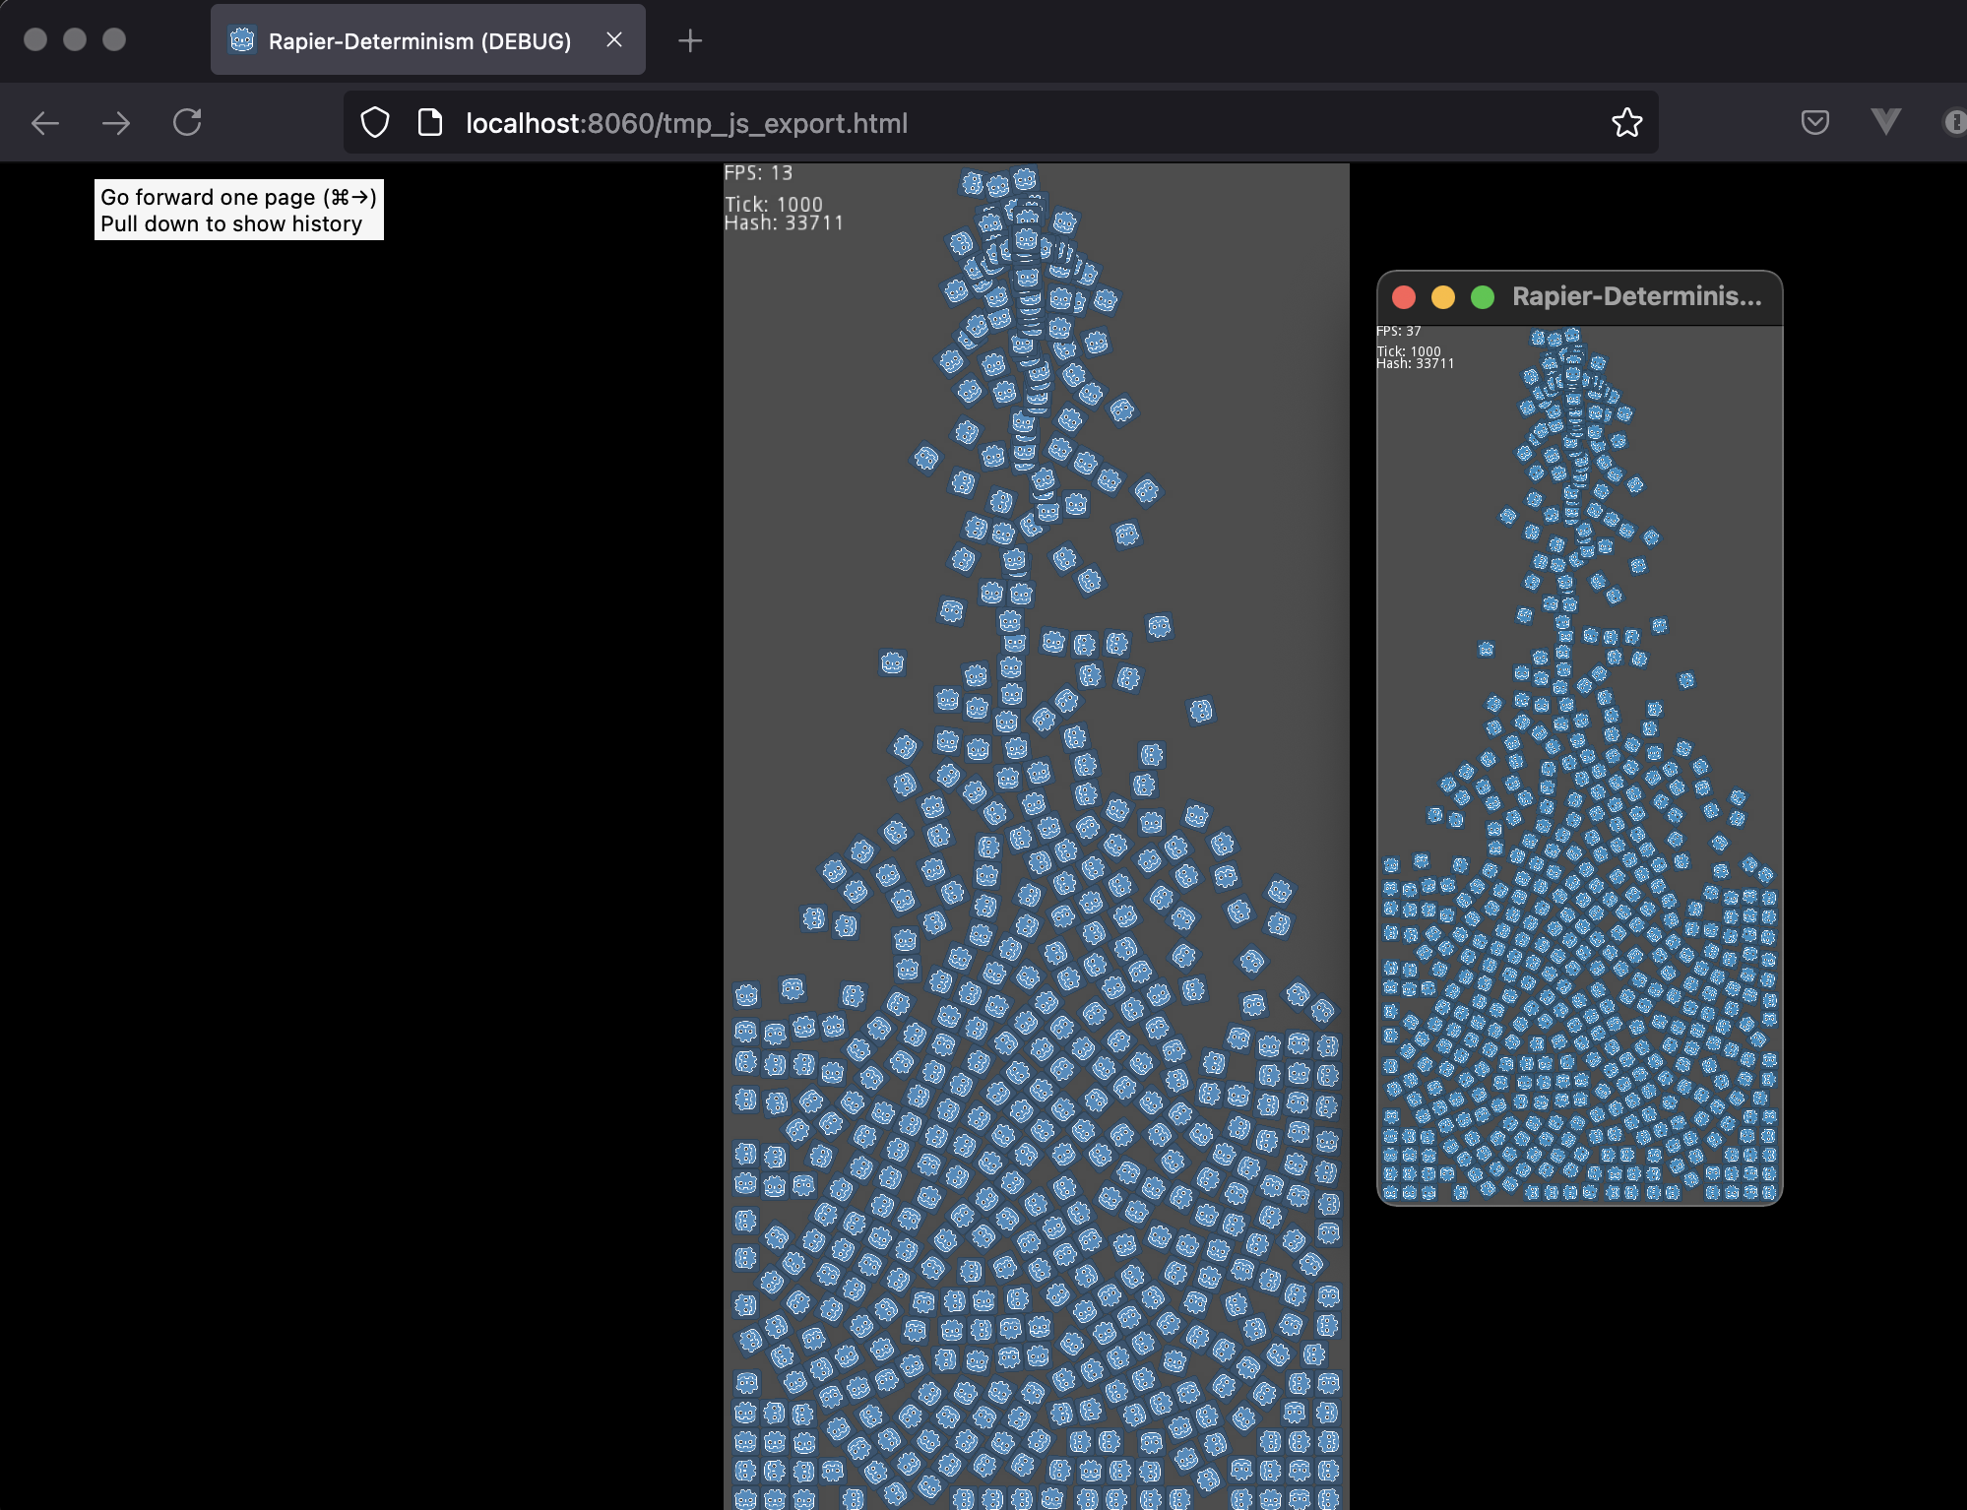This screenshot has height=1510, width=1967.
Task: Close the small Rapier-Determinism window
Action: pos(1404,297)
